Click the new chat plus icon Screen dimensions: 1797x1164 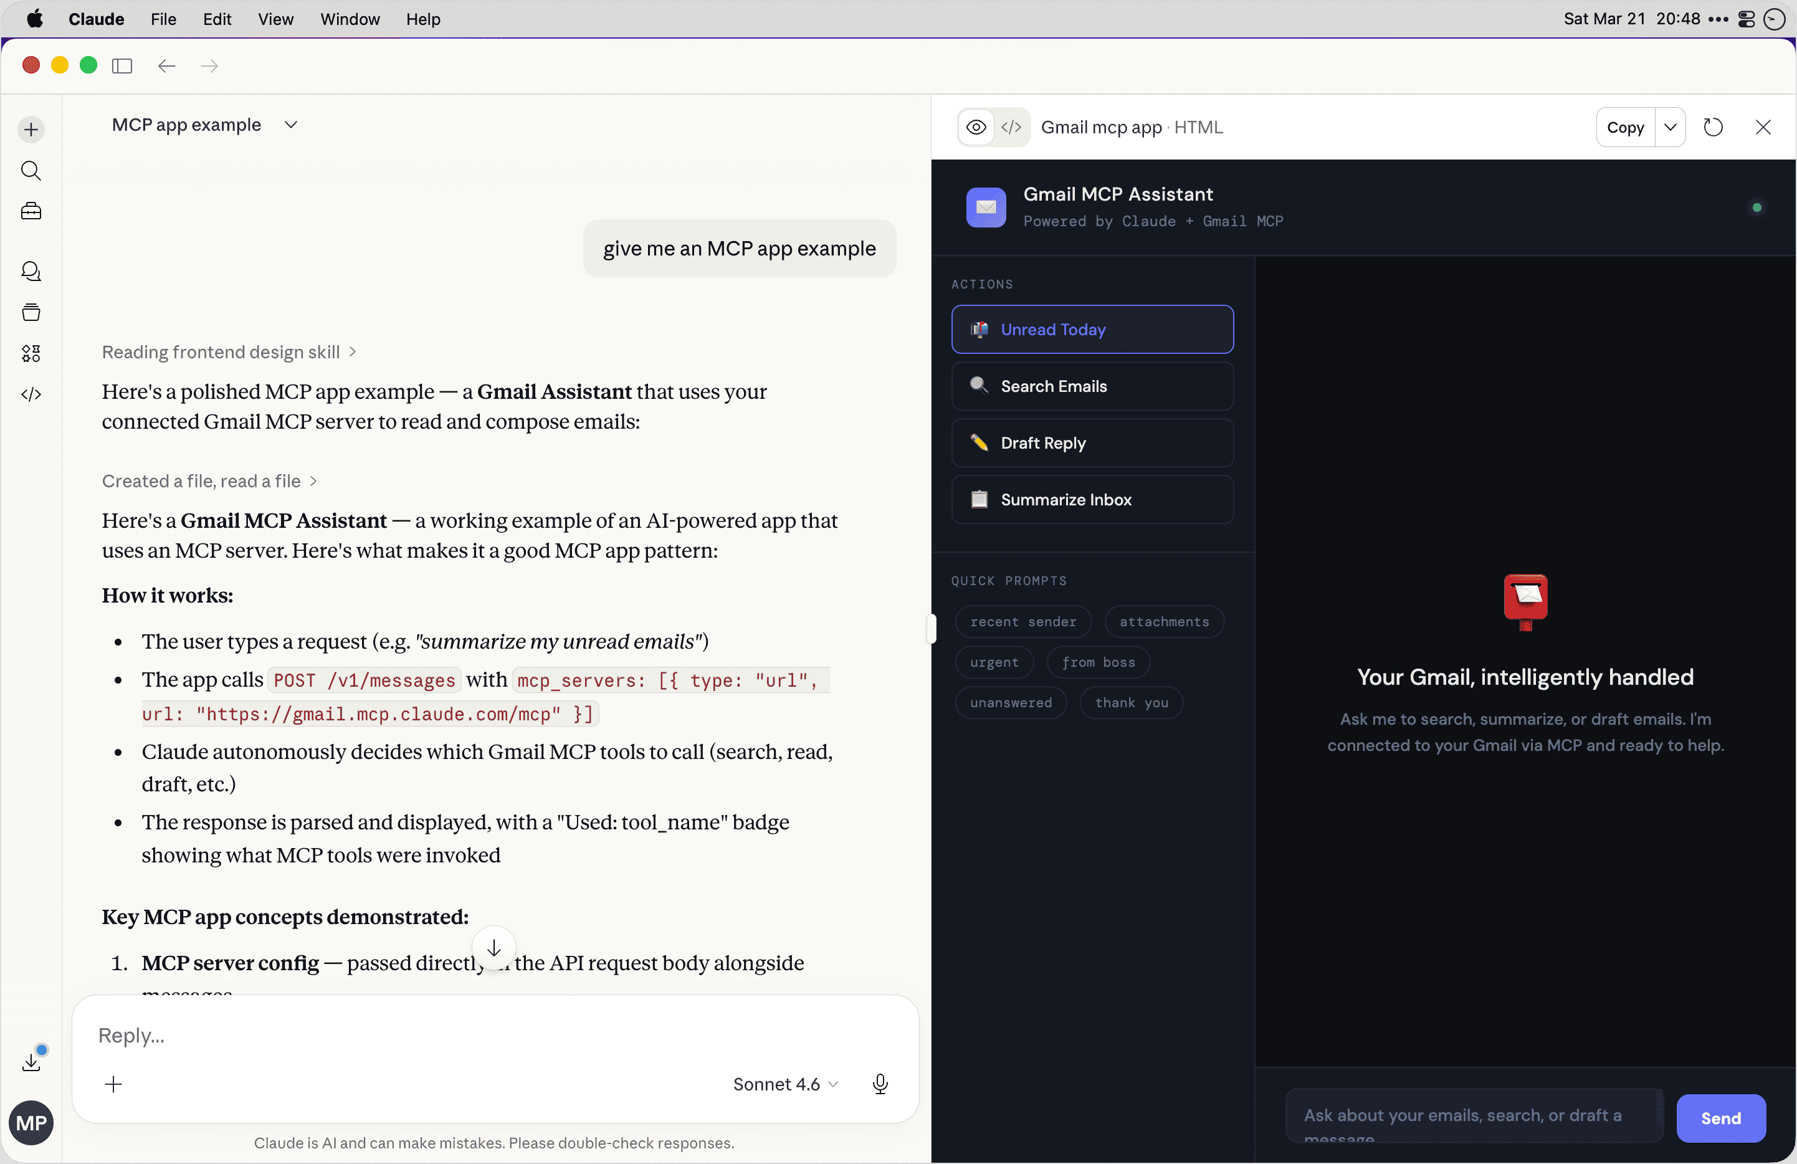click(x=31, y=129)
